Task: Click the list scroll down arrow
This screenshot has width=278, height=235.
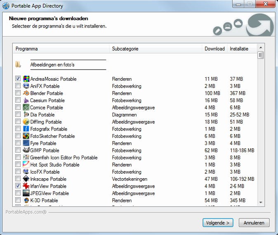Action: (x=261, y=202)
